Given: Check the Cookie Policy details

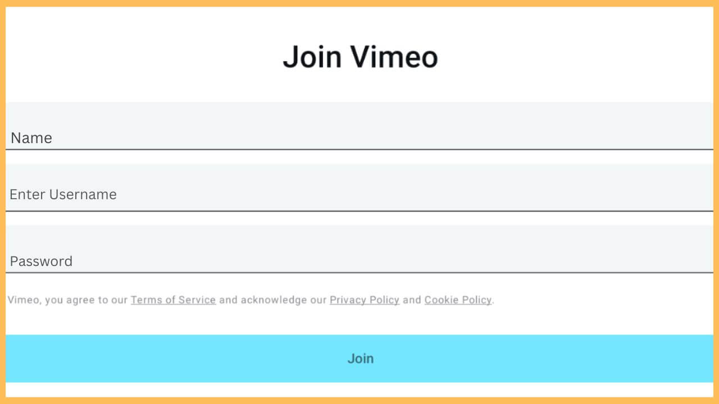Looking at the screenshot, I should [x=458, y=300].
